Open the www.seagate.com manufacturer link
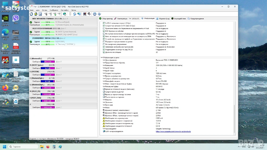Image resolution: width=267 pixels, height=150 pixels. click(x=173, y=131)
